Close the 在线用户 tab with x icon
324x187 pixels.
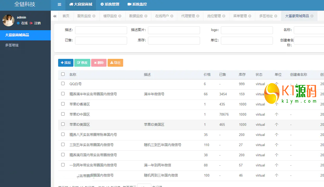172,16
